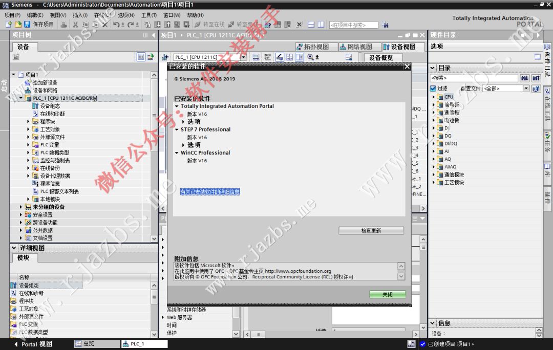Viewport: 553px width, 350px height.
Task: Close the 已安装的软件 dialog with X
Action: coord(407,66)
